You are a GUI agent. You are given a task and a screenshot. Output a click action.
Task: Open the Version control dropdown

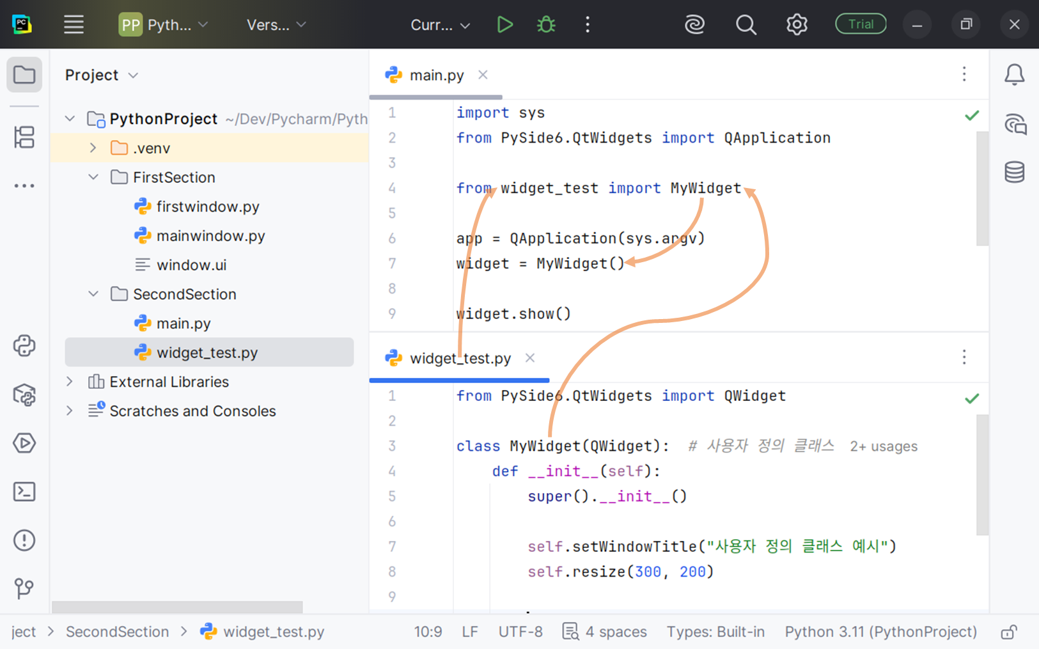tap(276, 25)
